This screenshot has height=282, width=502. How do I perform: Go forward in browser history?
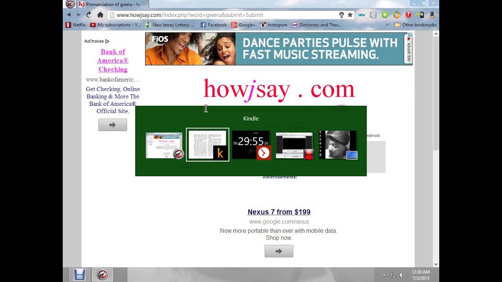pos(78,15)
